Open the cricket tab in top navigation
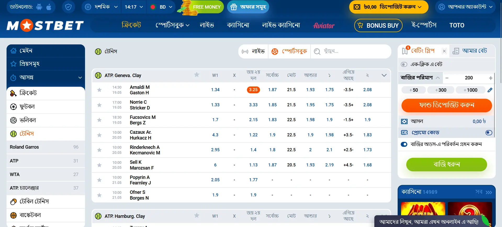This screenshot has width=502, height=227. pos(131,25)
